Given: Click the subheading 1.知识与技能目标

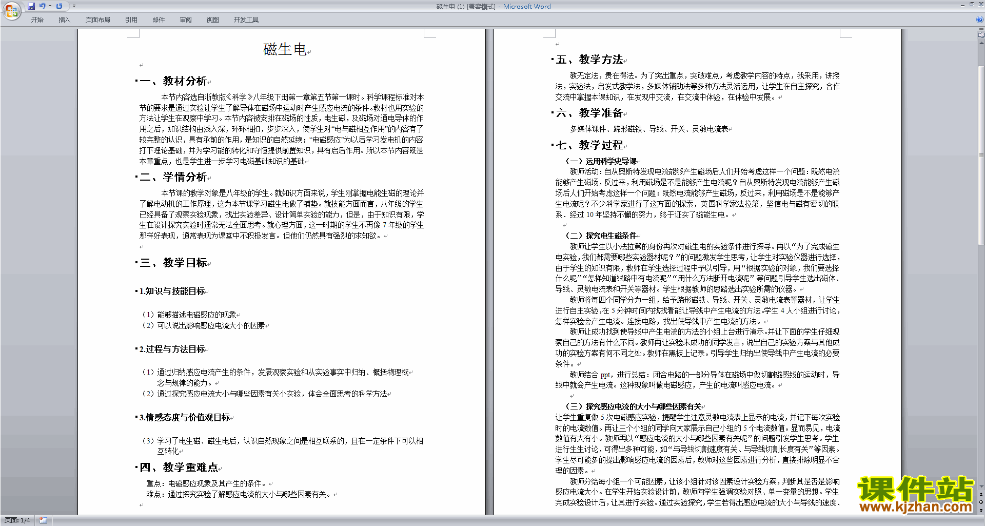Looking at the screenshot, I should coord(172,291).
